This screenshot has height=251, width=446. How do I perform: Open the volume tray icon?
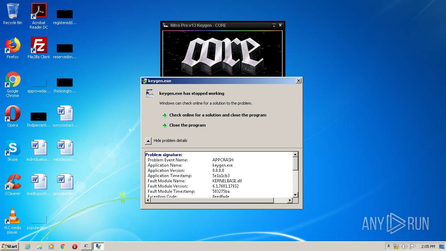(405, 246)
